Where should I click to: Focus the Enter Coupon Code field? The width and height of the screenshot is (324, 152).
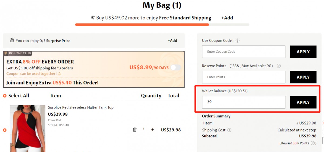[x=244, y=52]
